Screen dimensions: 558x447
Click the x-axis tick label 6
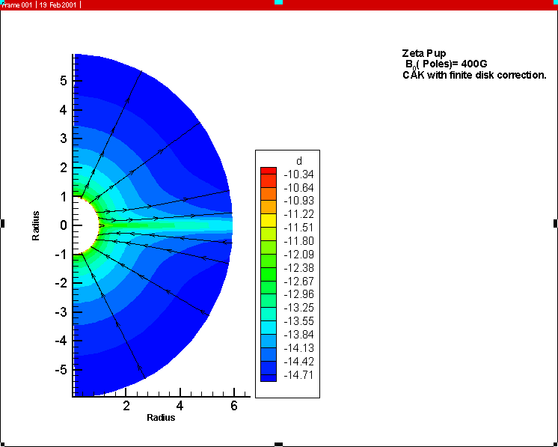point(233,405)
